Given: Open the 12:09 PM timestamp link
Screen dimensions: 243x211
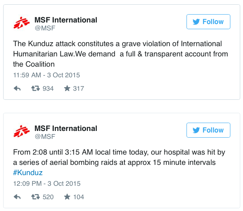Looking at the screenshot, I should pos(46,183).
